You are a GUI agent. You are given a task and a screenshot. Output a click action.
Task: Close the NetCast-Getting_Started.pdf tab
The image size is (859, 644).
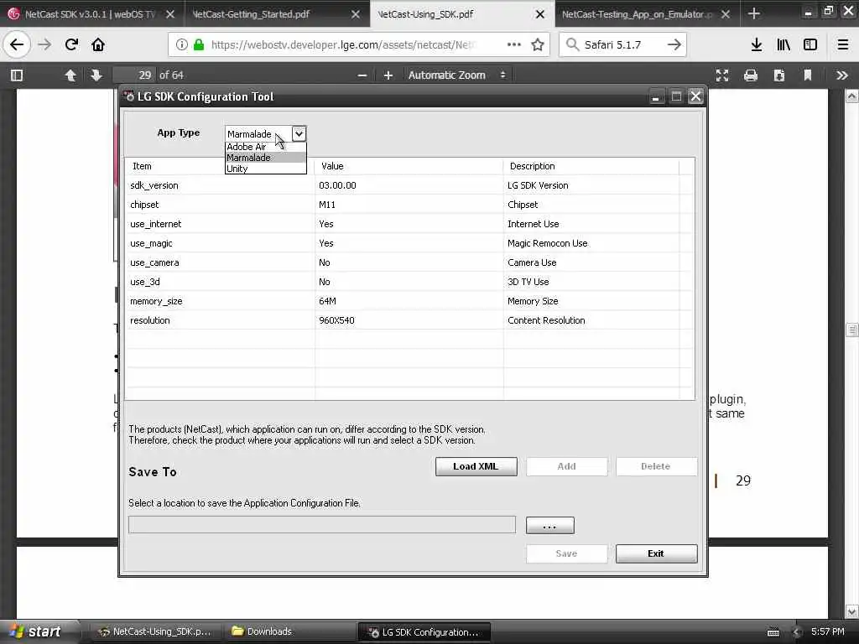(356, 14)
